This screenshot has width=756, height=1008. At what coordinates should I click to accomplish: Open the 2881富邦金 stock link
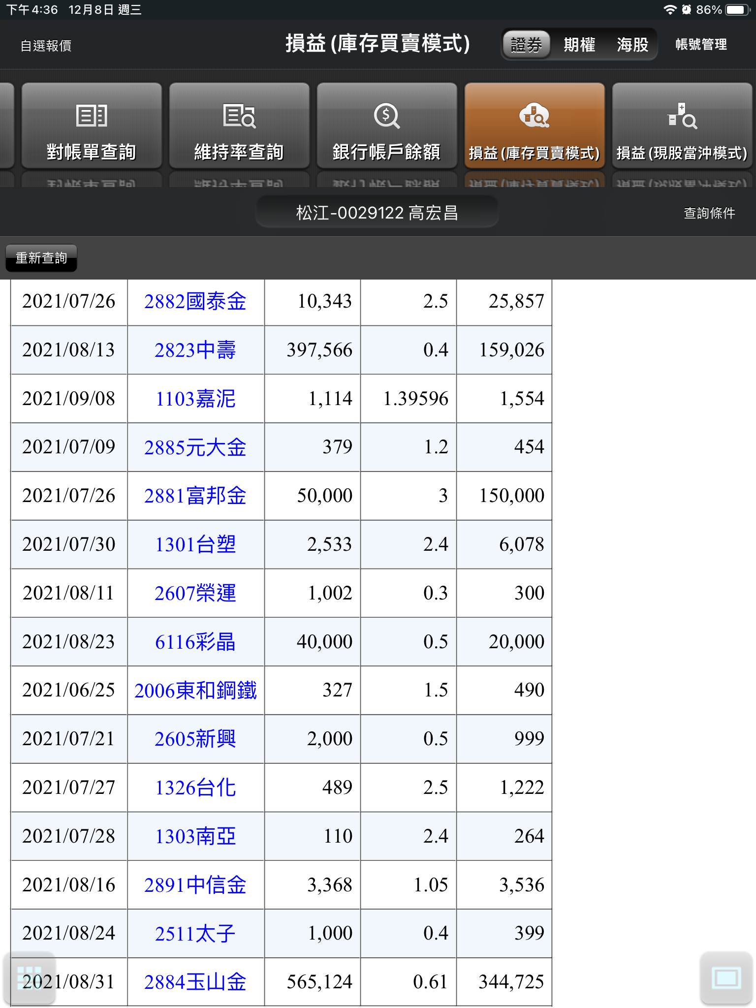click(x=195, y=496)
